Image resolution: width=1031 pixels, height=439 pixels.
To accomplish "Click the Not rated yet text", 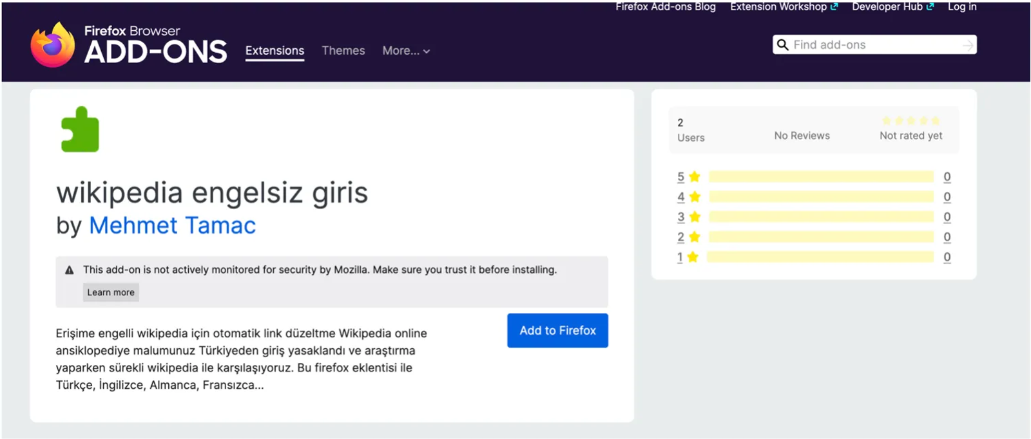I will coord(911,136).
